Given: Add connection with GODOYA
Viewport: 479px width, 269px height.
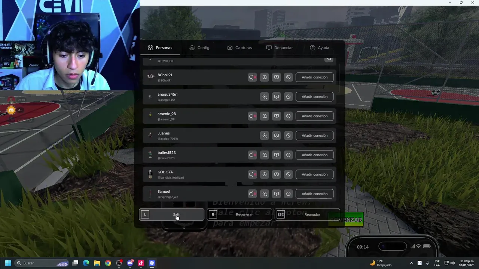Looking at the screenshot, I should coord(315,174).
